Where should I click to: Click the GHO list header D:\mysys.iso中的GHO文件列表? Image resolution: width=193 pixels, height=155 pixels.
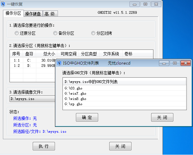tap(124, 82)
